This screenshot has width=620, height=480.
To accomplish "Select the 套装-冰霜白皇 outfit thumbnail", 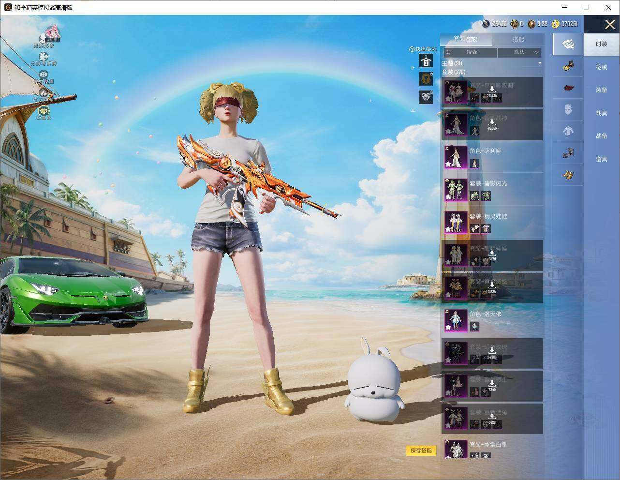I will pos(456,449).
